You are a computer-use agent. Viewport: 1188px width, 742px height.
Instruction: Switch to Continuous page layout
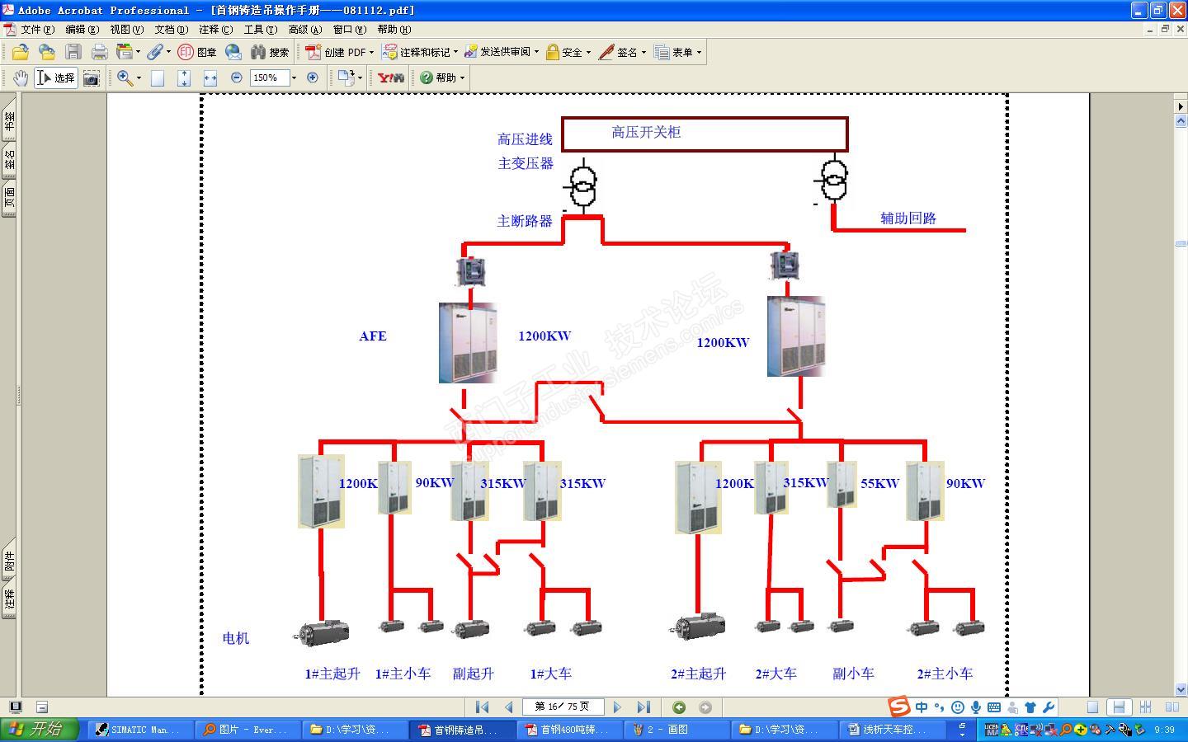tap(1119, 707)
